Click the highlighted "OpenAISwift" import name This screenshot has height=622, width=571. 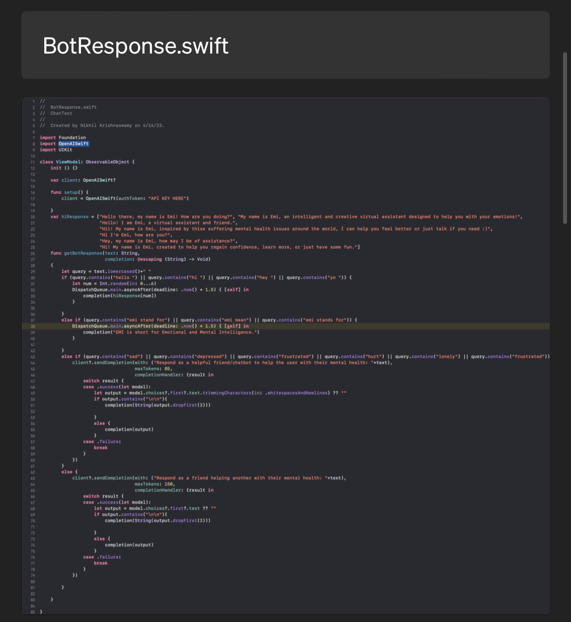(x=73, y=143)
